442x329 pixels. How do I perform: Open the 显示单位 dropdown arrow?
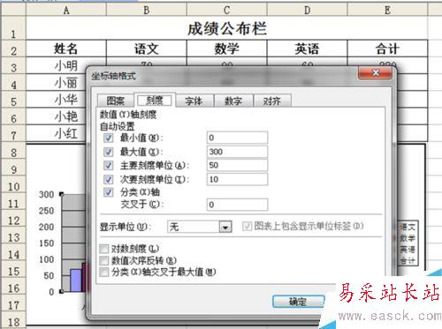(225, 227)
